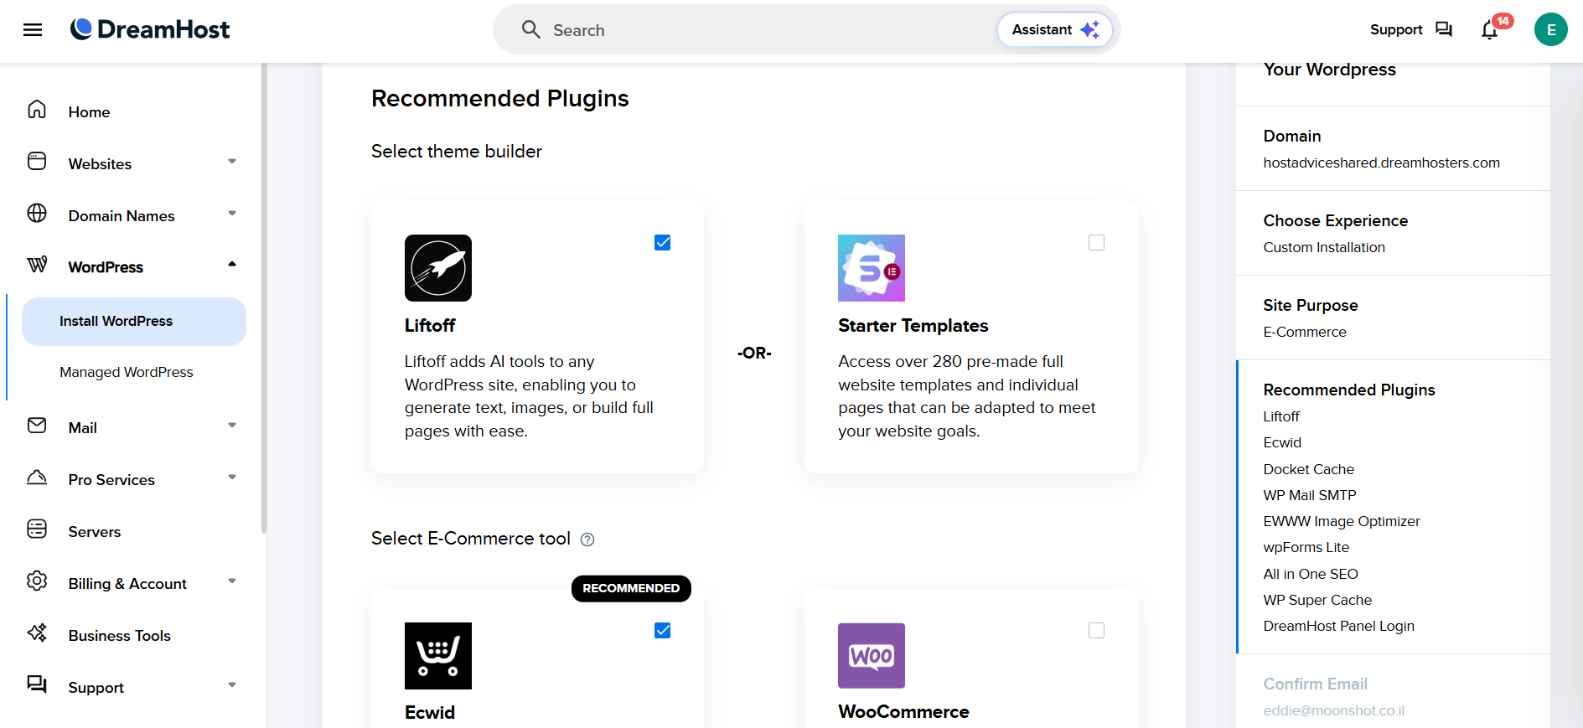The width and height of the screenshot is (1583, 728).
Task: Click the Home house icon
Action: tap(37, 110)
